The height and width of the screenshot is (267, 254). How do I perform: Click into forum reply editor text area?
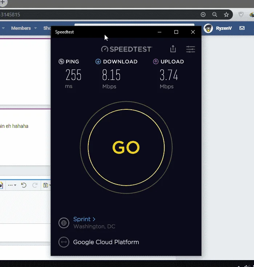point(25,207)
